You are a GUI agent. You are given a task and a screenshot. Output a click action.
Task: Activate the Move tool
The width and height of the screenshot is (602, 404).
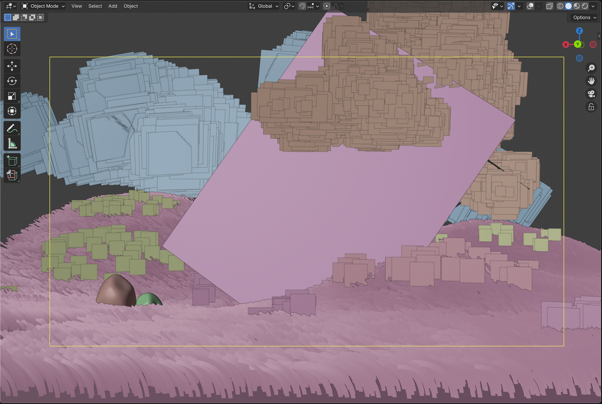[12, 66]
